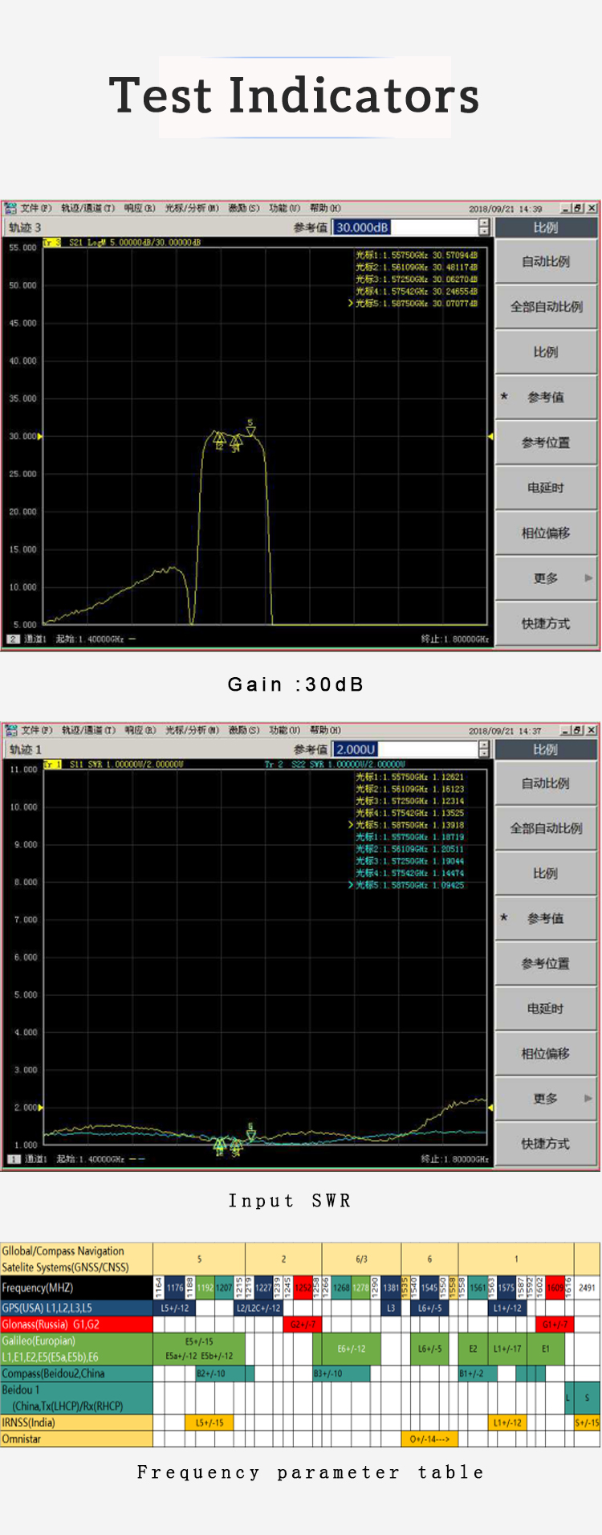Screen dimensions: 602x1535
Task: Open the 响应 menu in the lower SWR window
Action: 139,730
